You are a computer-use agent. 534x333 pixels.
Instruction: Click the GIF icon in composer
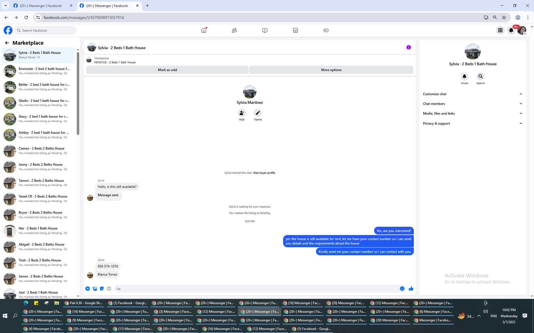click(109, 289)
